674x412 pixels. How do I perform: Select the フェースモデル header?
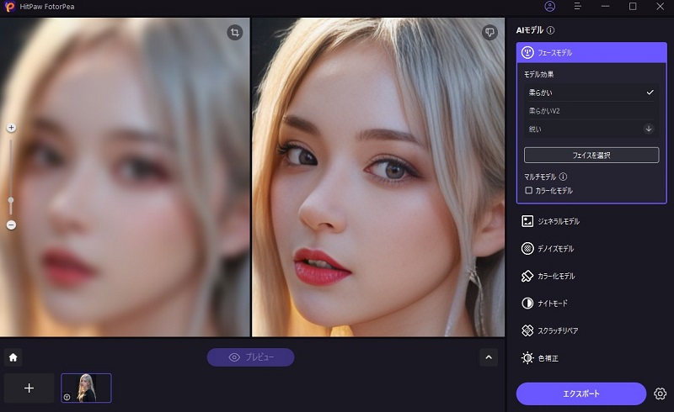click(591, 53)
